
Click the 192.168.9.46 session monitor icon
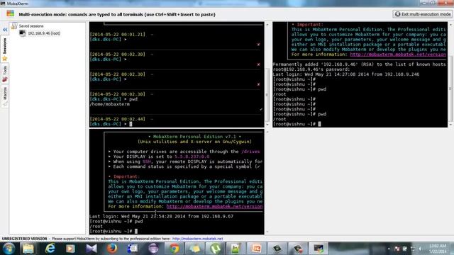[x=22, y=33]
